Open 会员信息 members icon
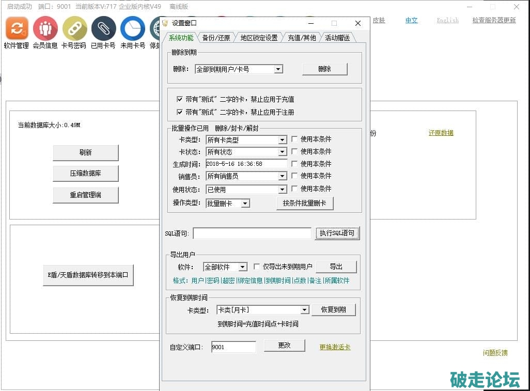This screenshot has width=530, height=391. 45,28
